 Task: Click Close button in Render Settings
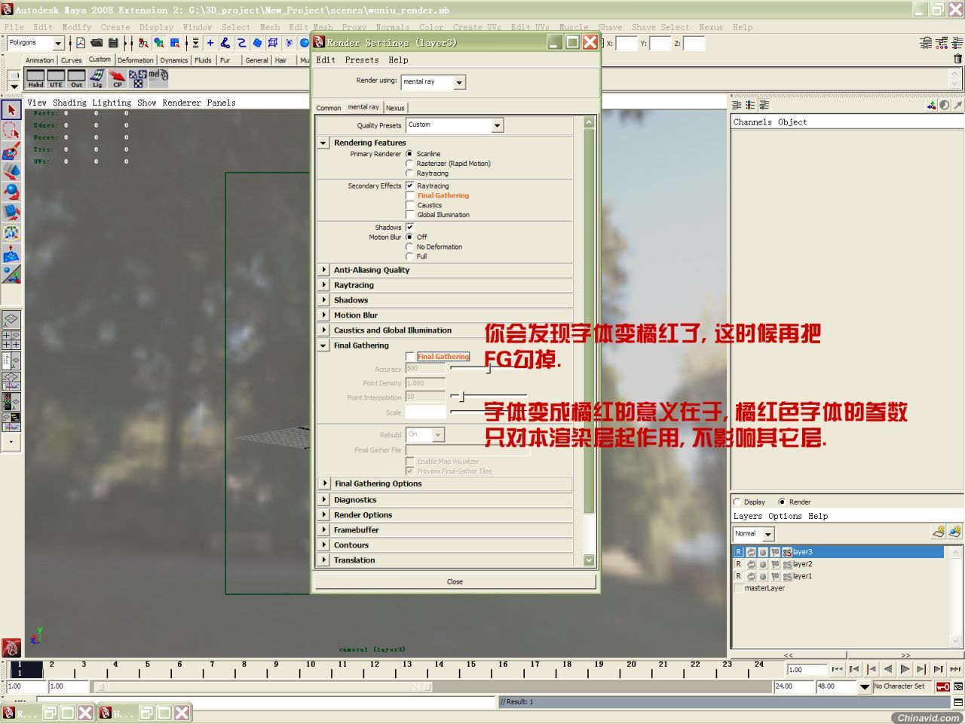pyautogui.click(x=455, y=581)
